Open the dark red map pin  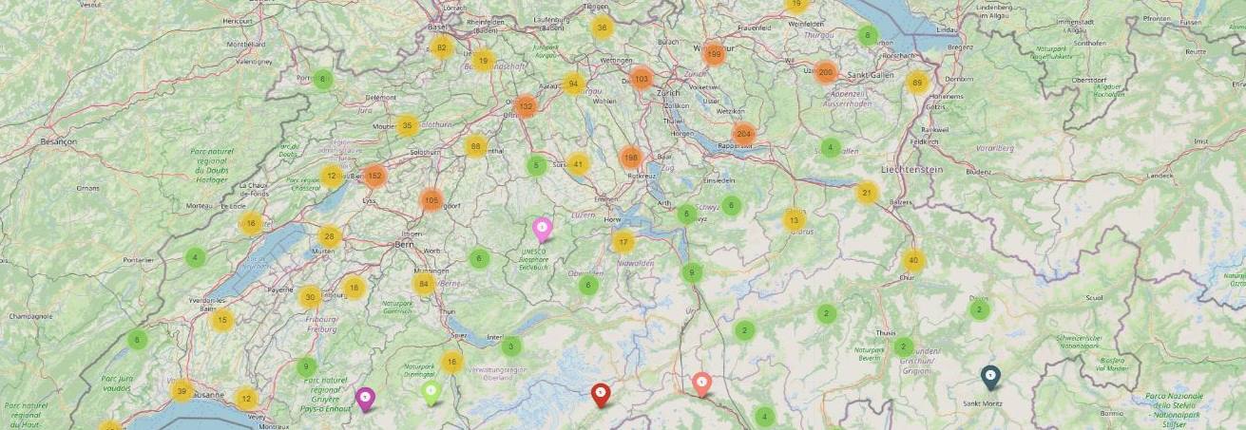(x=600, y=395)
